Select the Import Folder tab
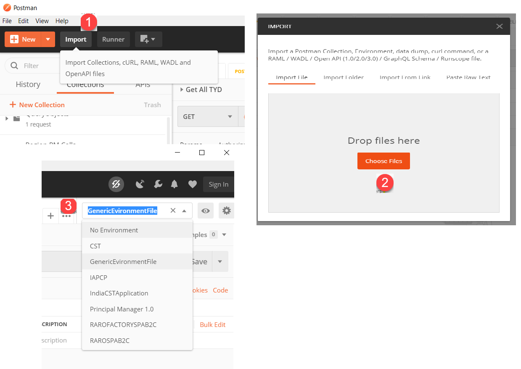Screen dimensions: 521x369 [x=344, y=77]
